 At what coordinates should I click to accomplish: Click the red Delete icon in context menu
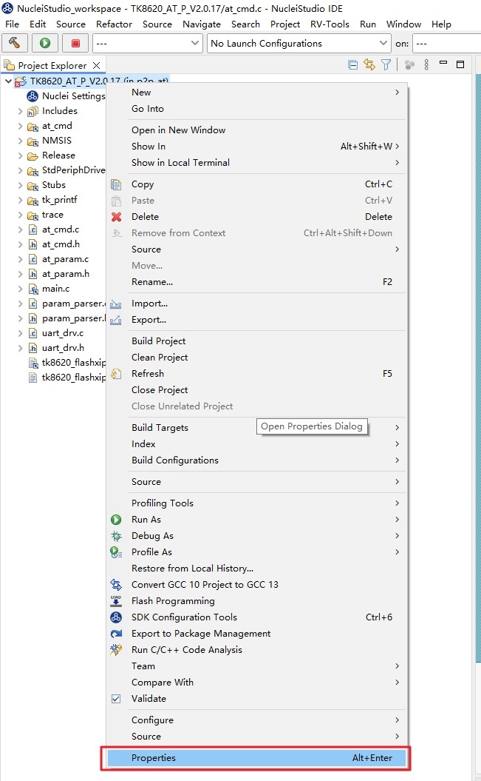tap(116, 217)
